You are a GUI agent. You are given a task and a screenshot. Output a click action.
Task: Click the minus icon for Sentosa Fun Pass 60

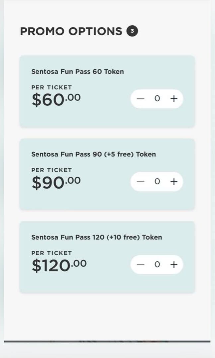click(140, 98)
